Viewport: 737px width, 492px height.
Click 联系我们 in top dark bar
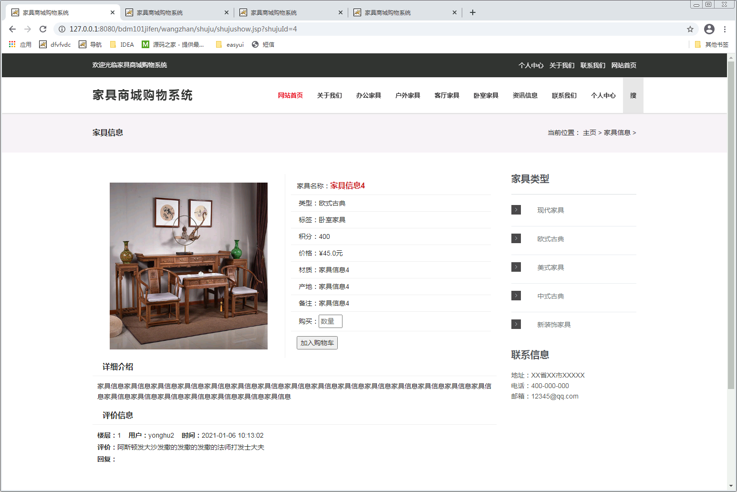pyautogui.click(x=593, y=65)
